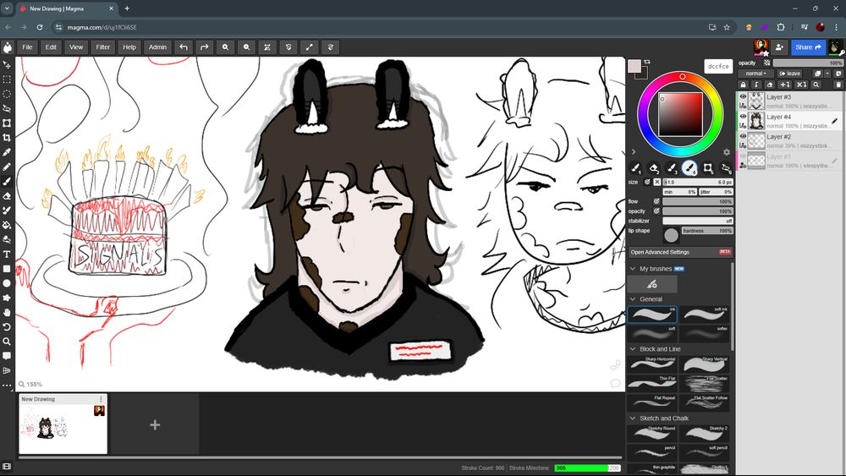846x476 pixels.
Task: Collapse the Block and Line section
Action: pyautogui.click(x=633, y=349)
